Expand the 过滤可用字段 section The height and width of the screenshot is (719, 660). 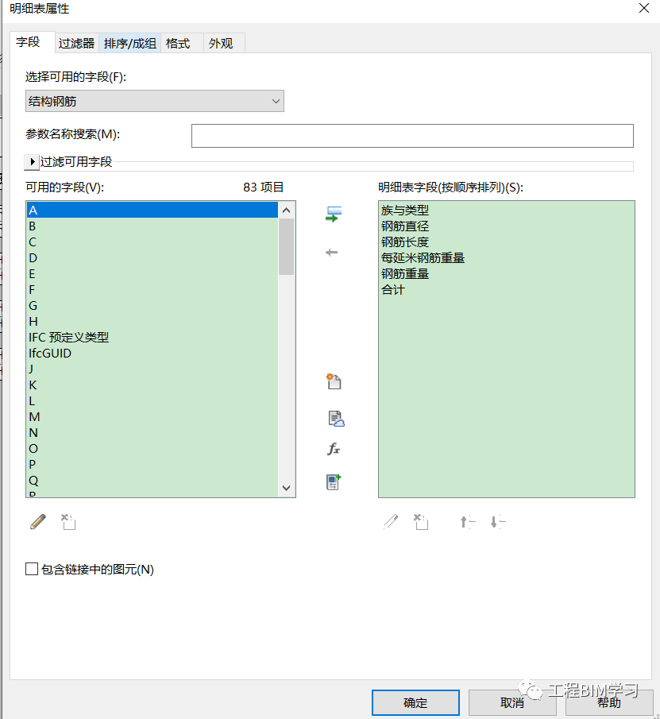point(32,162)
